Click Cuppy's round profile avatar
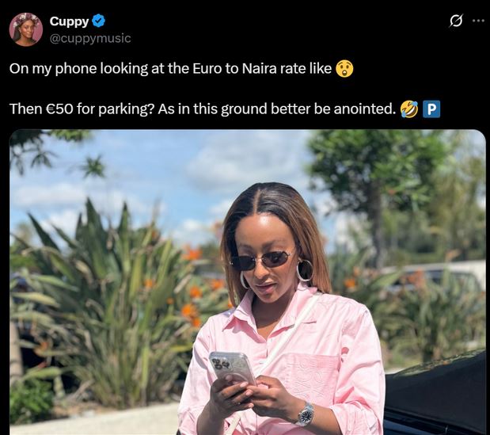This screenshot has height=435, width=490. pos(25,29)
